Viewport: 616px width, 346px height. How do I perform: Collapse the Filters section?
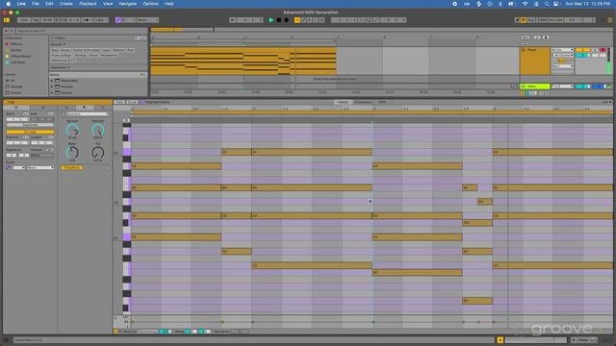click(x=52, y=38)
